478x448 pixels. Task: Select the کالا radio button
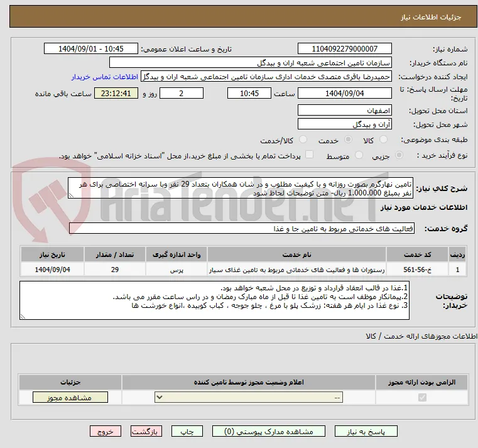383,139
